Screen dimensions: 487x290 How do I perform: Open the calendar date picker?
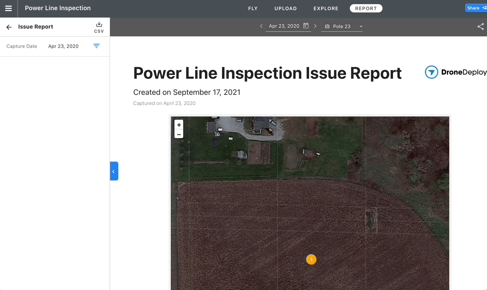pyautogui.click(x=306, y=26)
